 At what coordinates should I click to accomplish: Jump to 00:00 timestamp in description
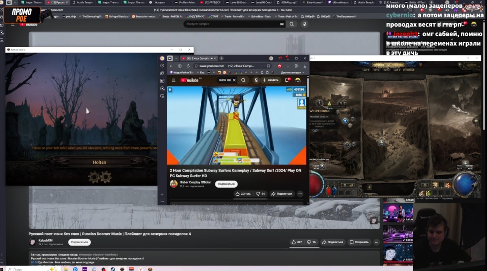click(x=34, y=262)
